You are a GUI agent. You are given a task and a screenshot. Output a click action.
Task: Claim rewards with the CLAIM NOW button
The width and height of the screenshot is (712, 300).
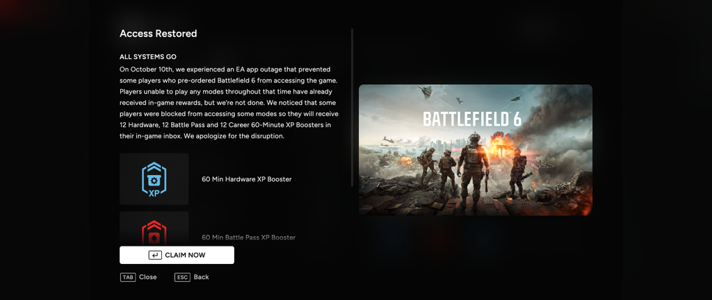click(x=177, y=255)
